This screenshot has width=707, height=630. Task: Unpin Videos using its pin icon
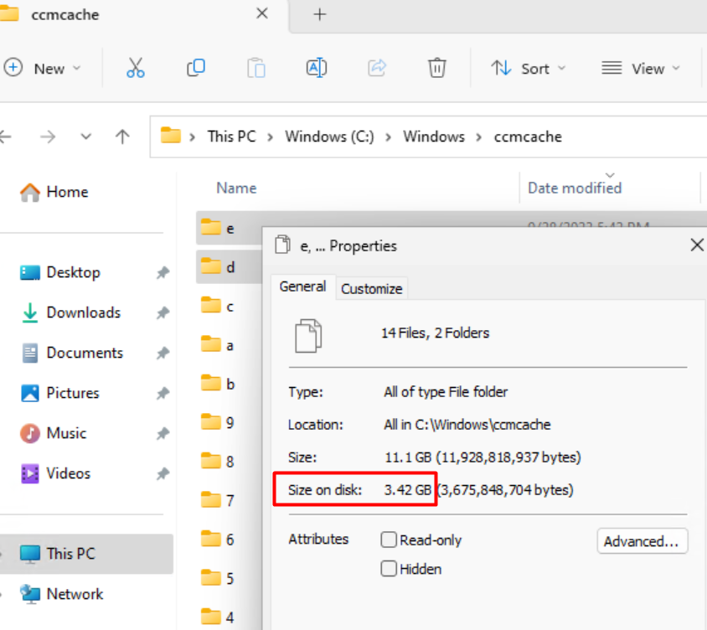[x=163, y=473]
